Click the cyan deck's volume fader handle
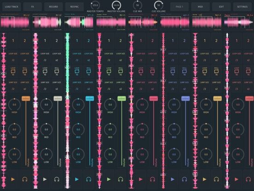 coord(90,98)
